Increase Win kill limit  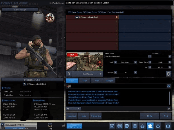(170, 67)
